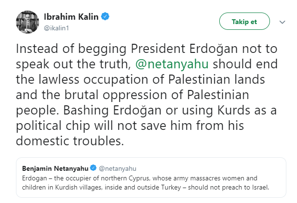Click the gray @netanyahu handle in quote
Screen dimensions: 297x203
tap(118, 168)
